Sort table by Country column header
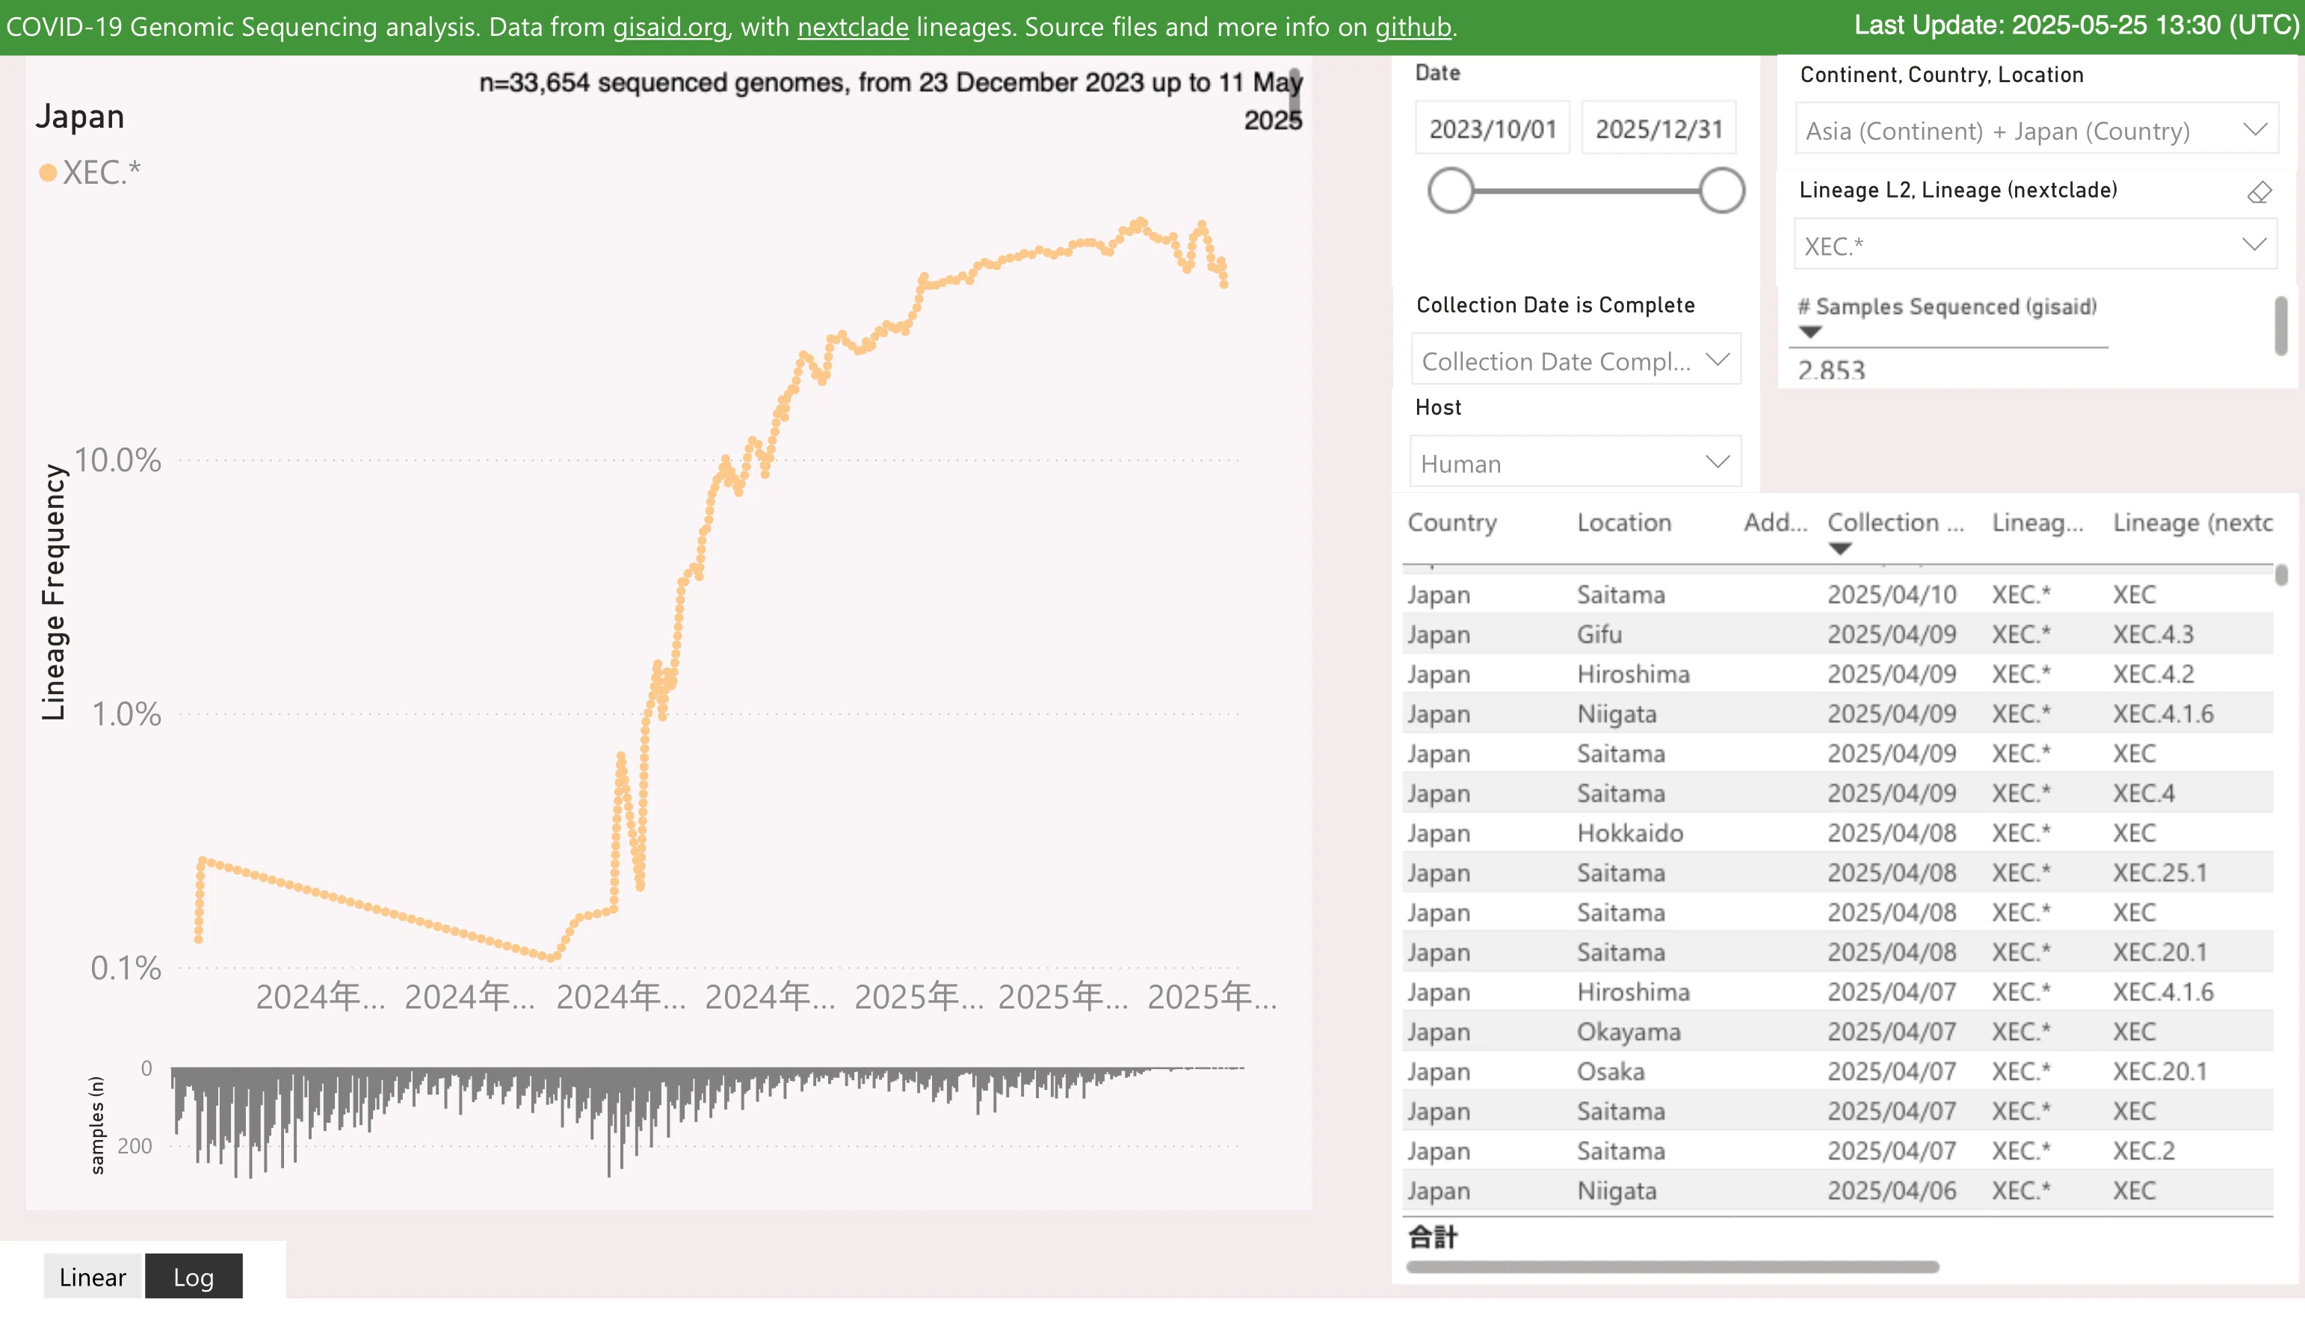The width and height of the screenshot is (2305, 1323). [1451, 522]
